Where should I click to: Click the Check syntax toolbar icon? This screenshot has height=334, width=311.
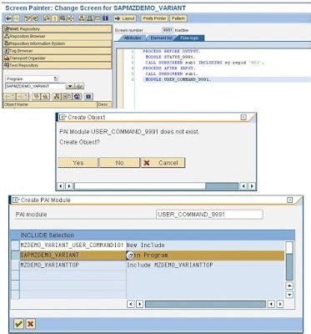pos(47,18)
